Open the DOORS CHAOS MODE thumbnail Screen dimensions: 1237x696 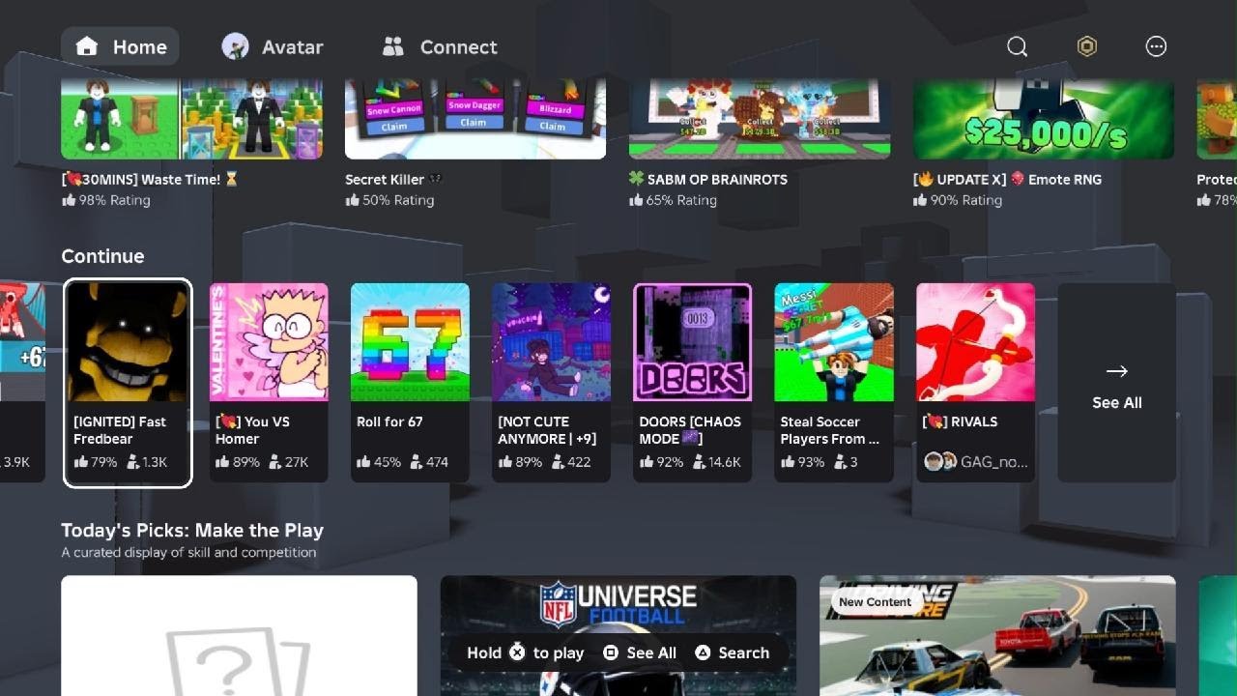coord(692,342)
